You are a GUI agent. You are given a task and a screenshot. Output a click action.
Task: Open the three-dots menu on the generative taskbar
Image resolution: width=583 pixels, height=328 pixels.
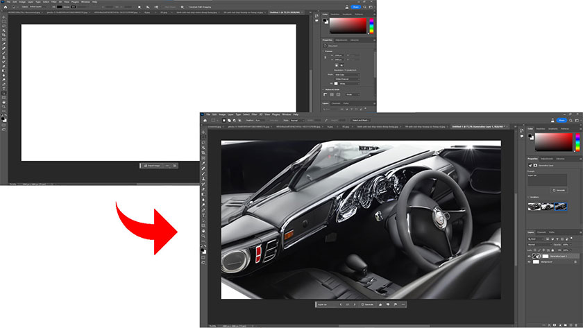[x=403, y=304]
